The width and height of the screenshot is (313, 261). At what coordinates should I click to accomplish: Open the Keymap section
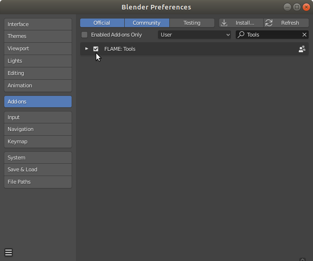(x=38, y=141)
